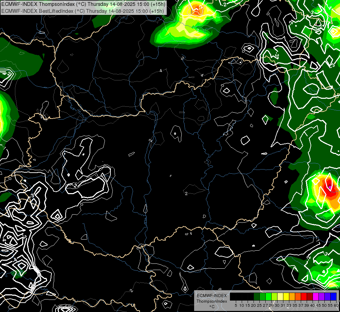Screen dimensions: 340x312
Task: Choose the bright yellow 31-33 legend swatch
Action: (286, 296)
